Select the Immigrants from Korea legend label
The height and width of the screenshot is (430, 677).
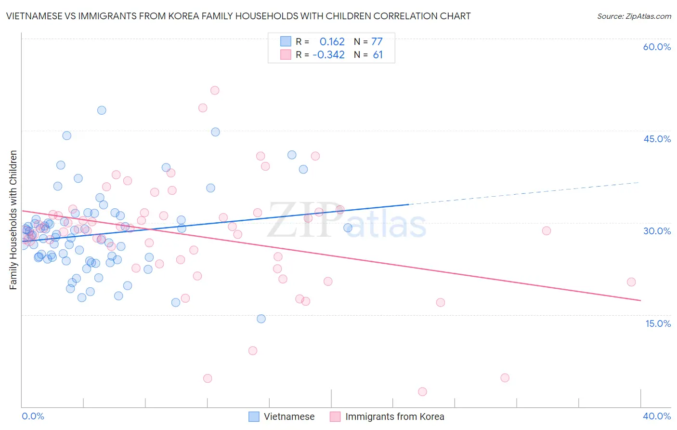(x=395, y=417)
